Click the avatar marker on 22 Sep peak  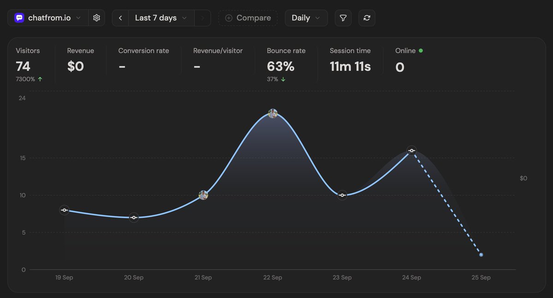pos(273,114)
